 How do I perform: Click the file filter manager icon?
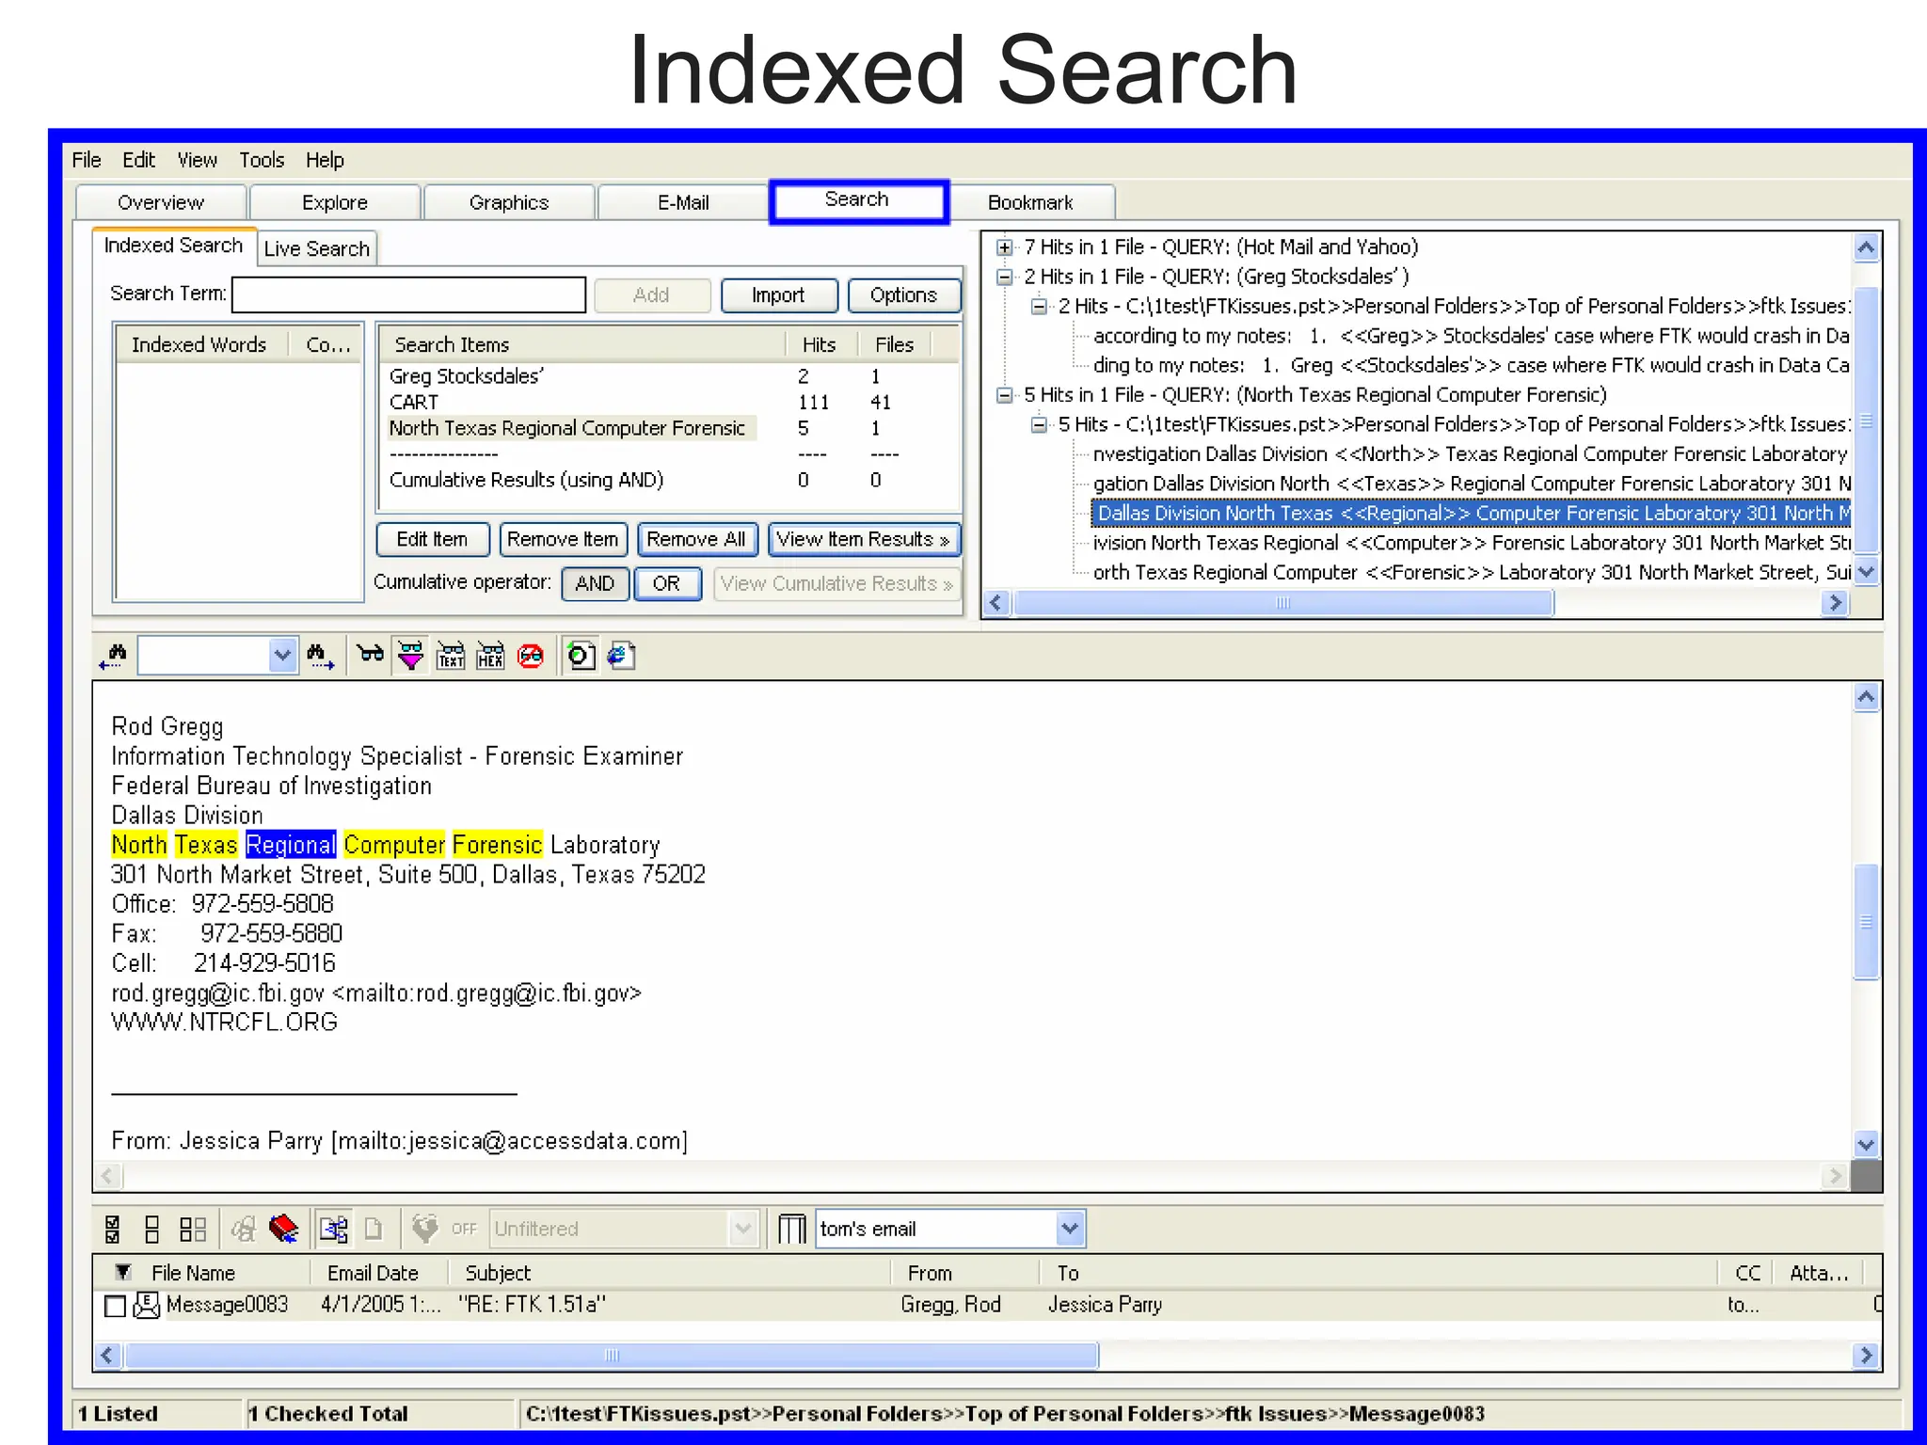tap(424, 1228)
